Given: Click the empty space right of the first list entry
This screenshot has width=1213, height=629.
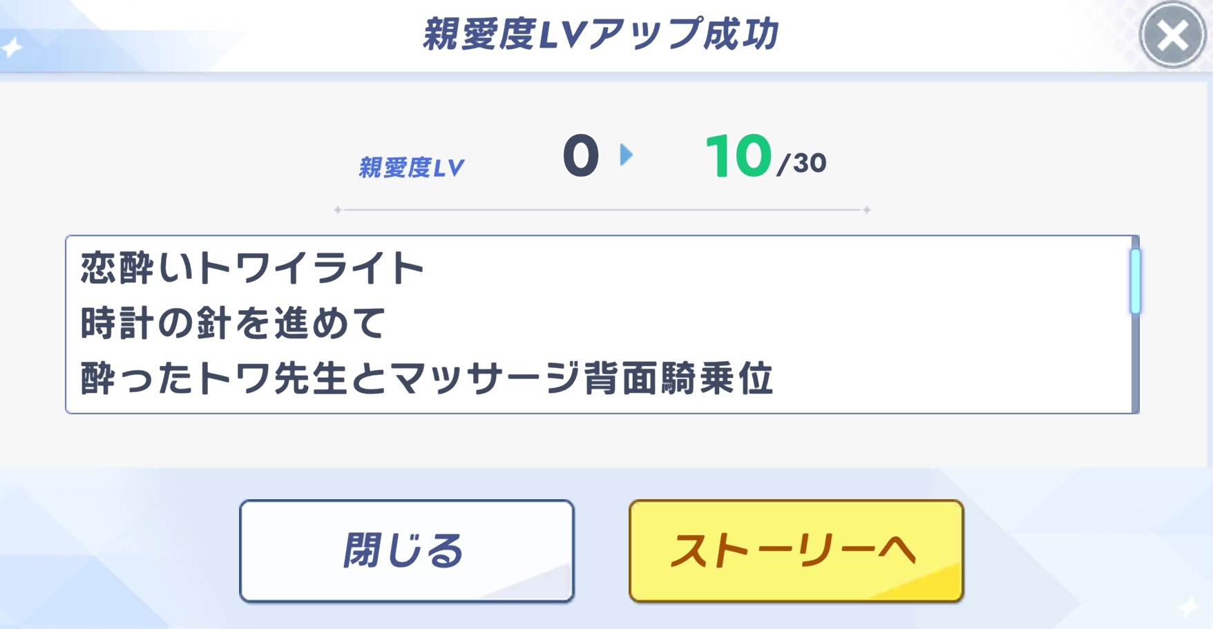Looking at the screenshot, I should [760, 268].
